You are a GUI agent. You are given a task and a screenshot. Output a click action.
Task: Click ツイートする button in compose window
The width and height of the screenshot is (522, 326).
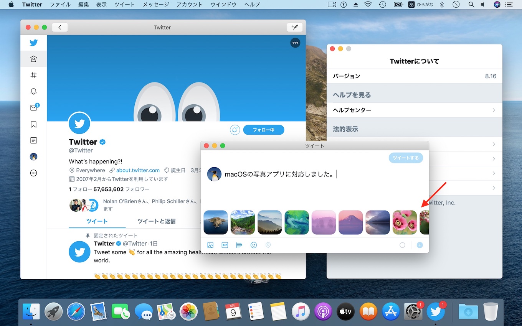click(406, 158)
